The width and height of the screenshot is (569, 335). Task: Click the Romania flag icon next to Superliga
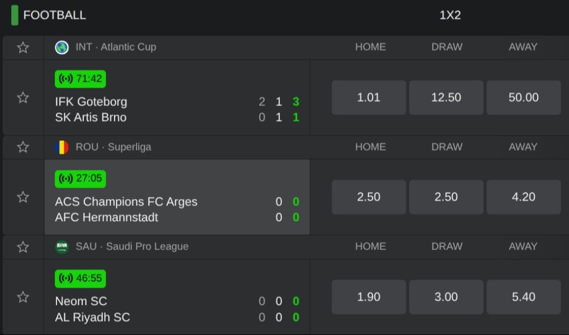click(x=62, y=147)
